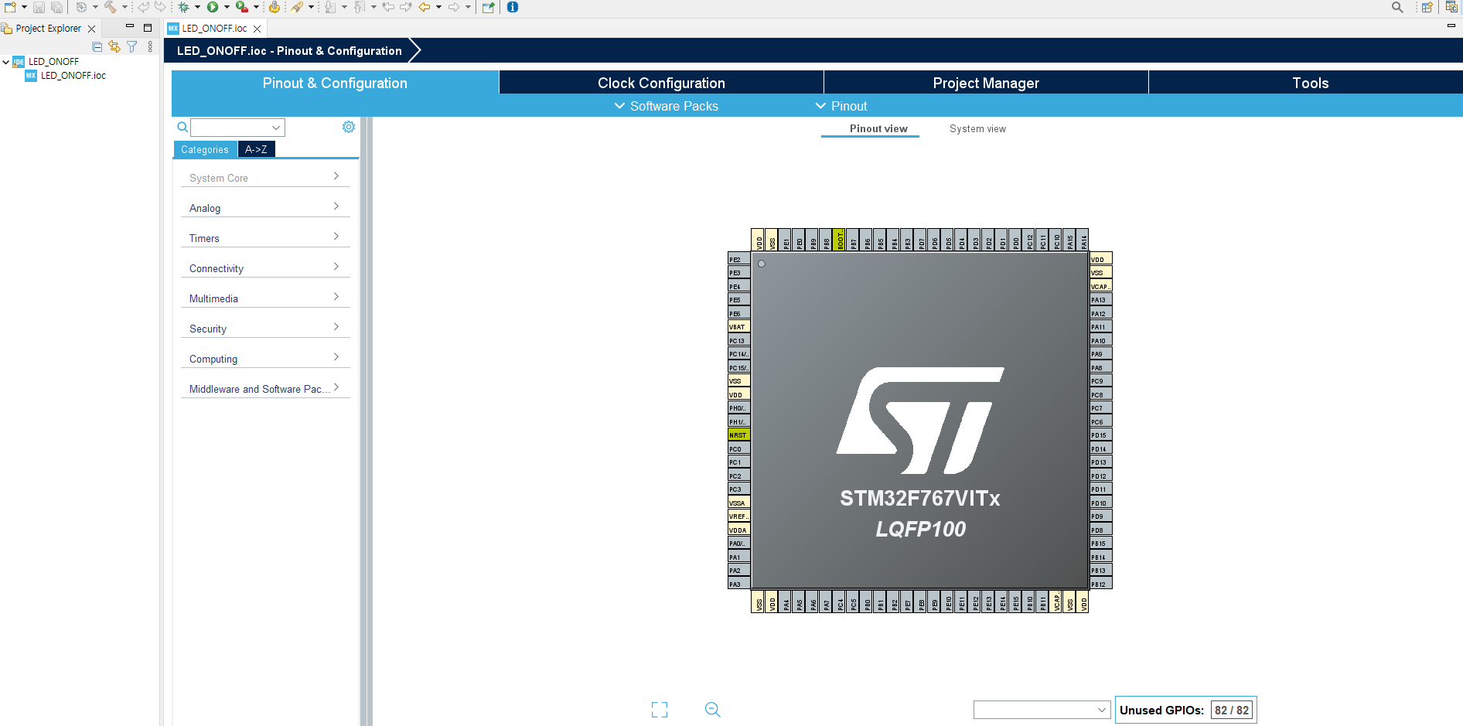Expand Middleware and Software Packs category
Viewport: 1463px width, 726px height.
point(265,388)
